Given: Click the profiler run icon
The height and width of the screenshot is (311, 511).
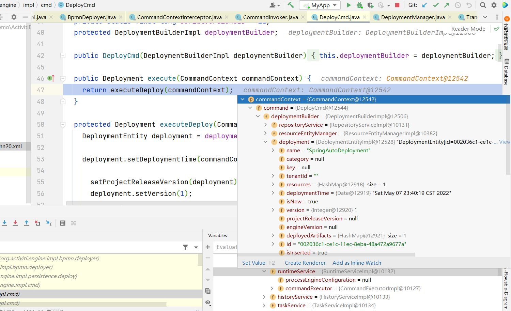Looking at the screenshot, I should pos(381,5).
